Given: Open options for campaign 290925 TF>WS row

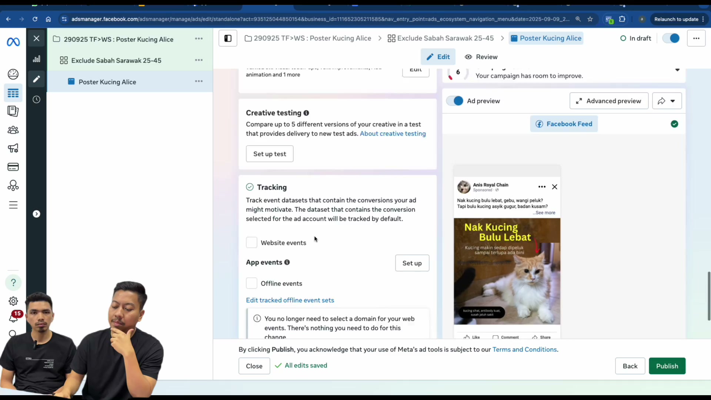Looking at the screenshot, I should click(x=199, y=39).
